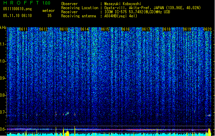Click the kHz axis unit label
This screenshot has height=136, width=215.
[x=3, y=28]
